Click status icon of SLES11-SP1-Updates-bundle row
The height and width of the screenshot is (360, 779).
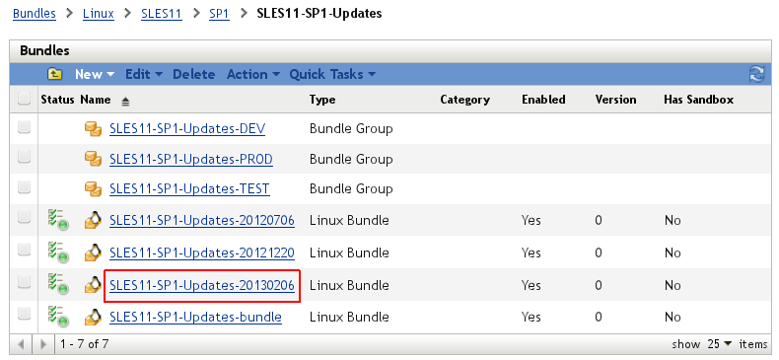coord(58,317)
